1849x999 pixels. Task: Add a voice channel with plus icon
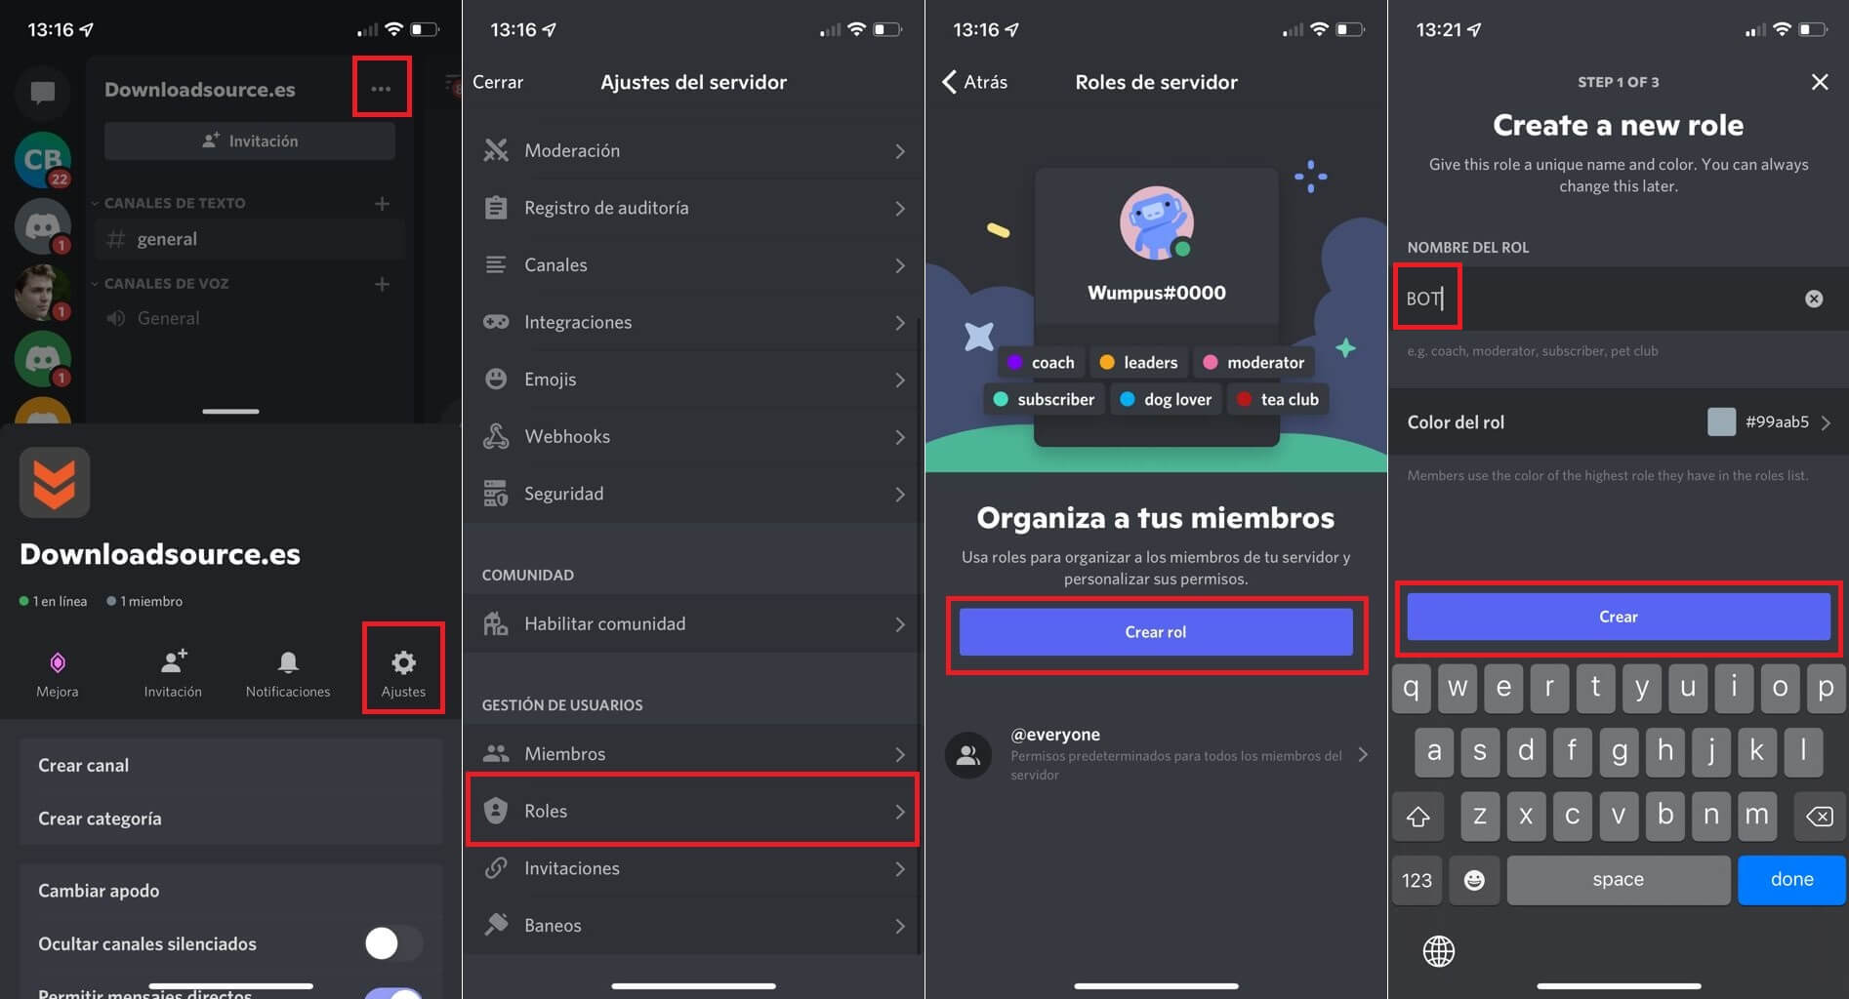click(383, 284)
